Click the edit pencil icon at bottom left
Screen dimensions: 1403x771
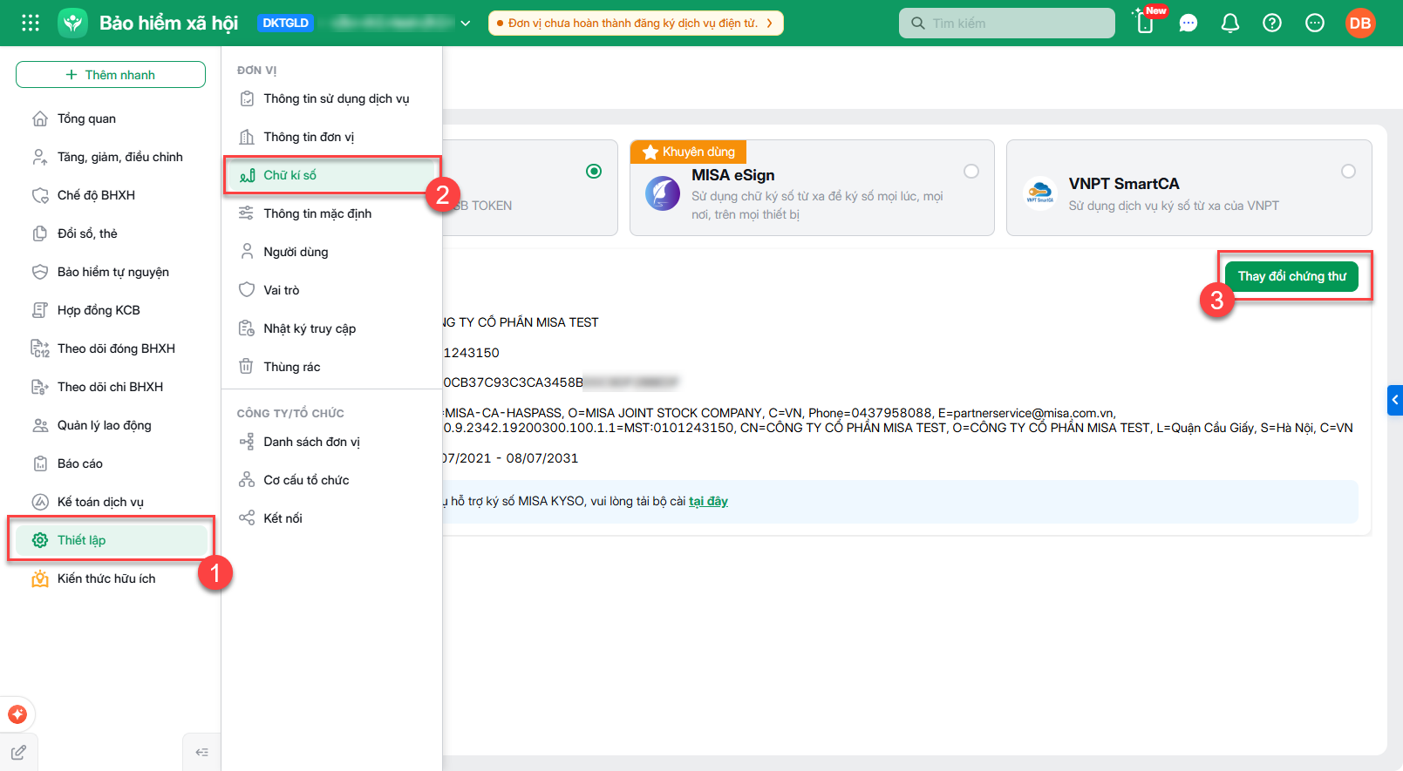(18, 752)
